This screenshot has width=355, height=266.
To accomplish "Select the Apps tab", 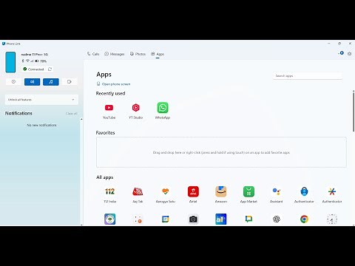I will tap(158, 54).
